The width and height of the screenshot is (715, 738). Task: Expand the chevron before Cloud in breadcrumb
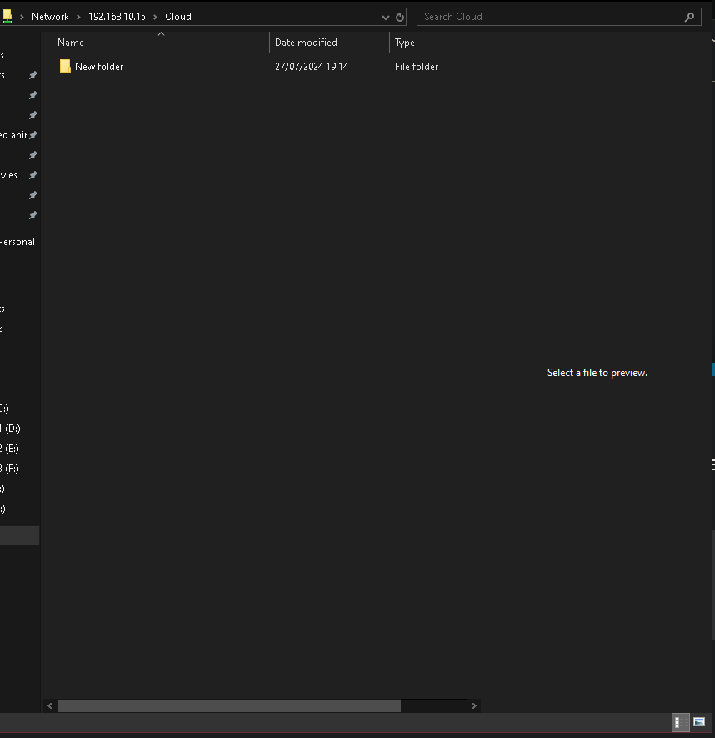[155, 17]
